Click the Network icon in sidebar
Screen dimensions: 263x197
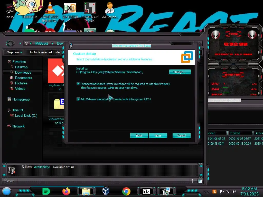tap(9, 126)
